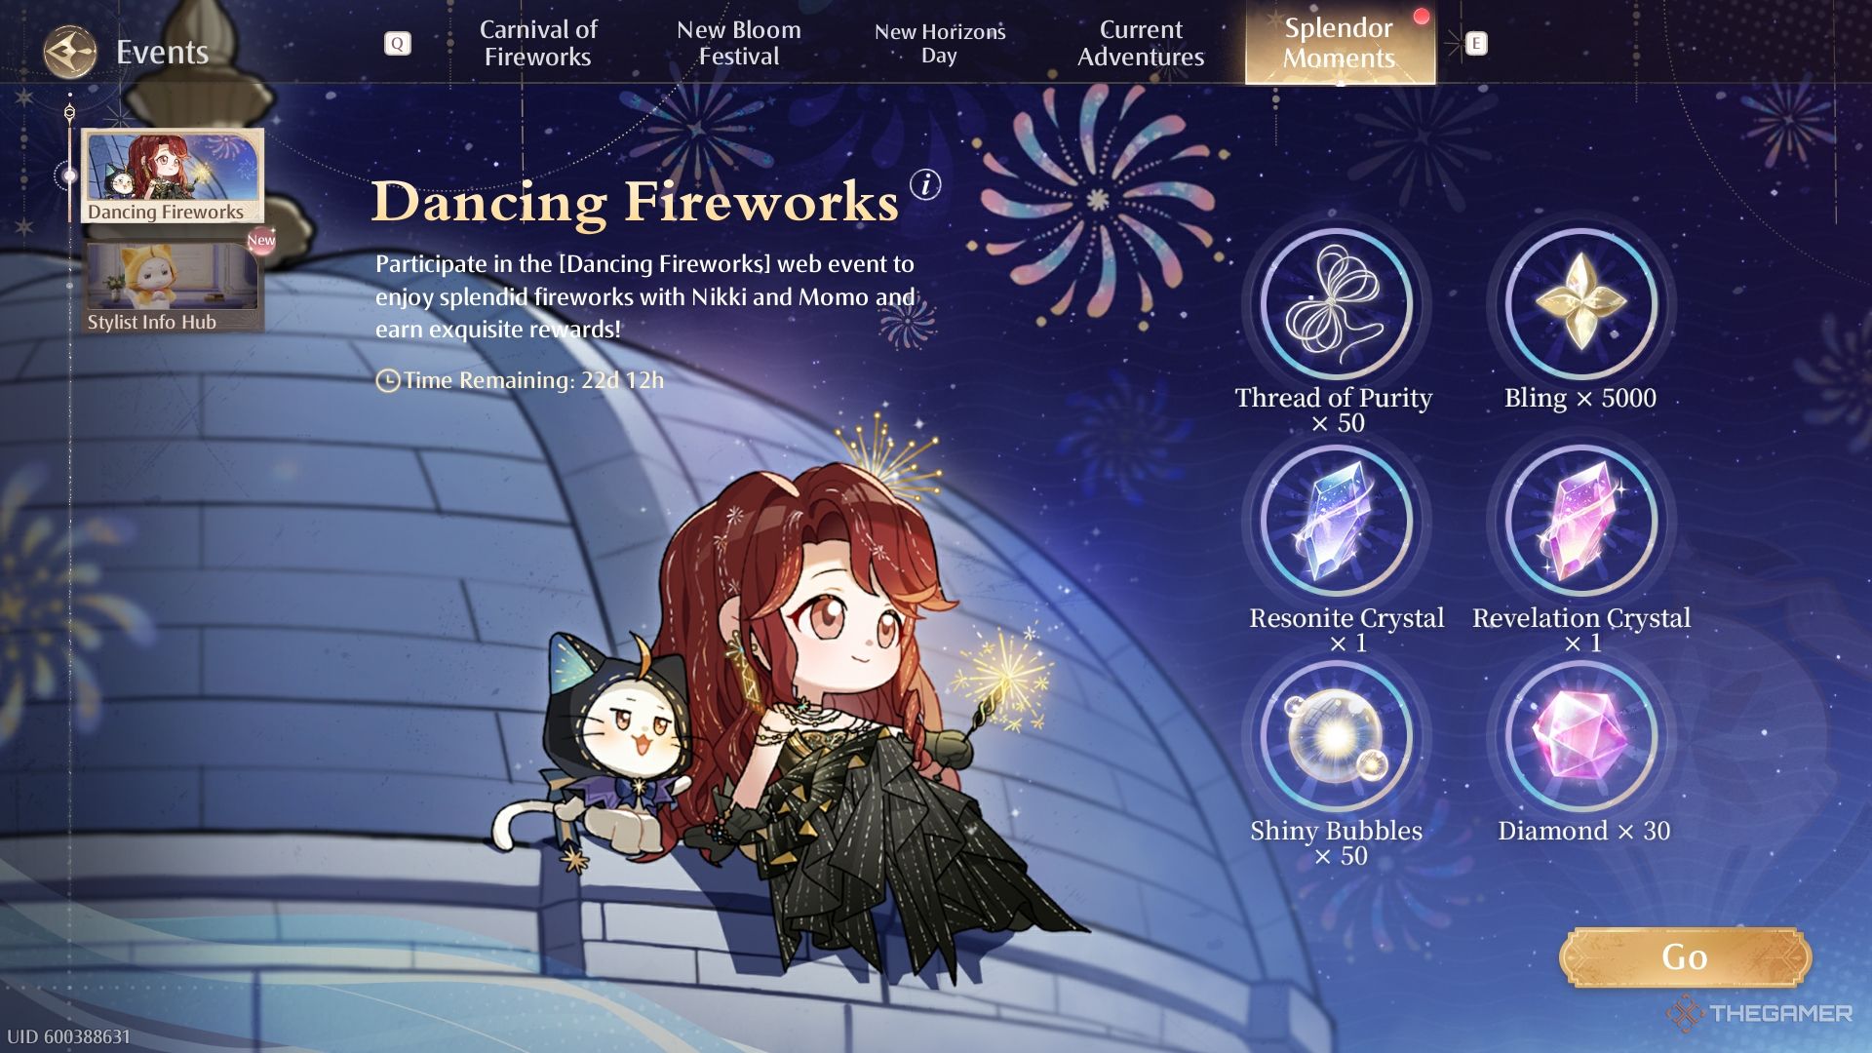The image size is (1872, 1053).
Task: Switch to Carnival of Fireworks tab
Action: coord(538,44)
